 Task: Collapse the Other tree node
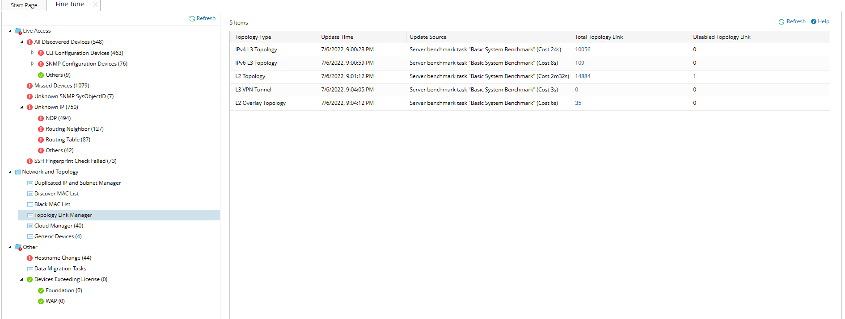coord(10,247)
